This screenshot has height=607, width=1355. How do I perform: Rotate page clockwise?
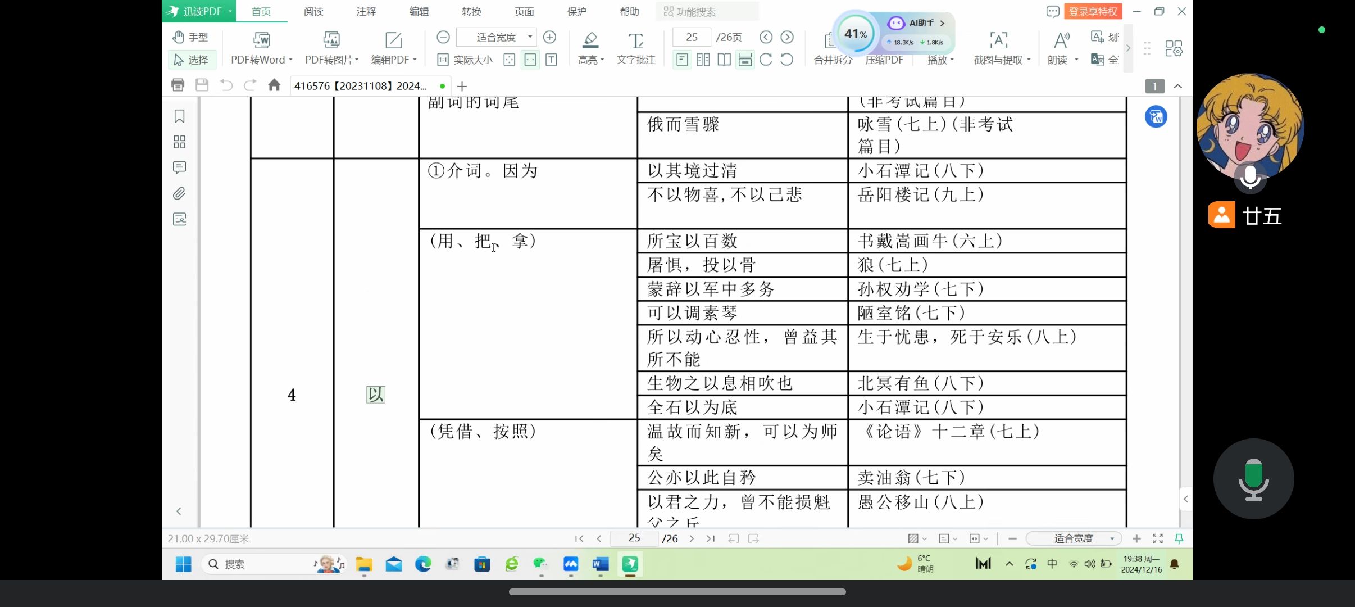pyautogui.click(x=766, y=60)
